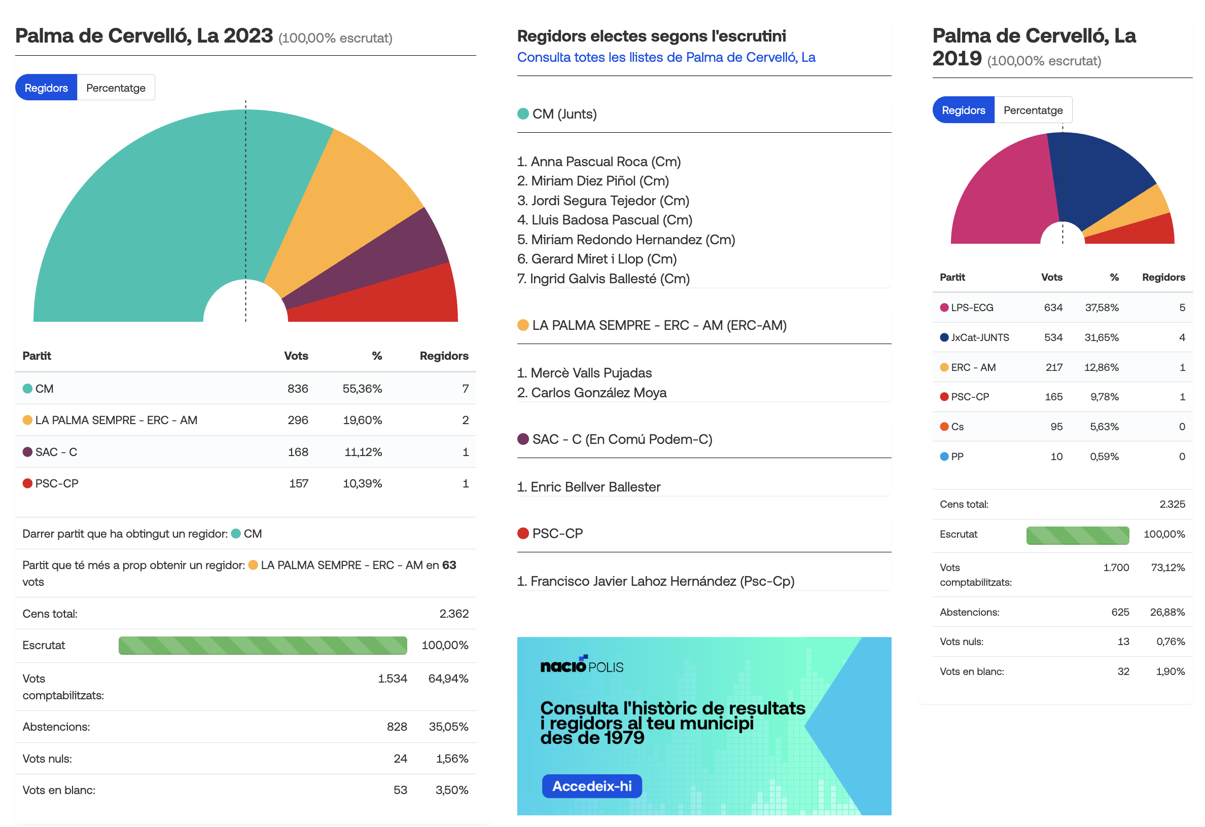This screenshot has height=827, width=1205.
Task: Click the teal CM party dot in the 2023 table
Action: click(x=27, y=389)
